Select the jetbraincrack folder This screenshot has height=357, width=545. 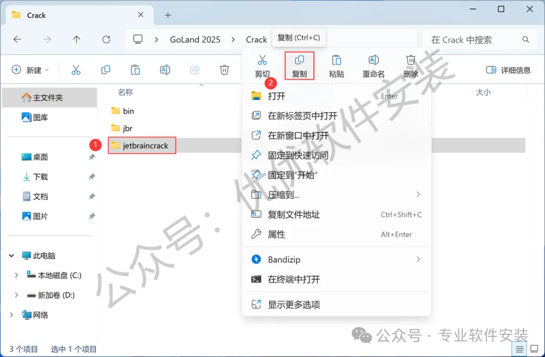tap(142, 146)
